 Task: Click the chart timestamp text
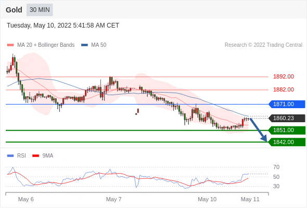coord(63,25)
